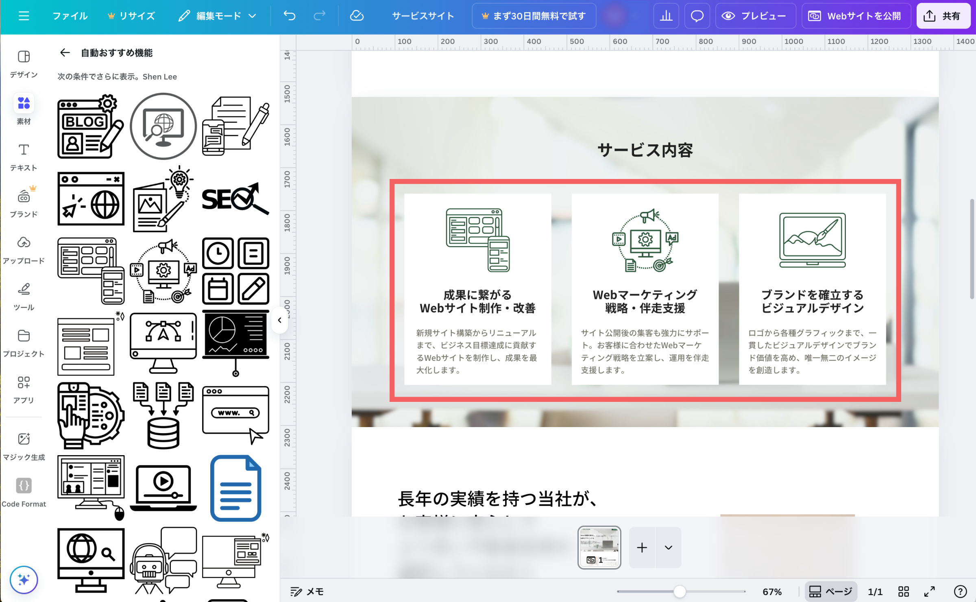This screenshot has height=602, width=976.
Task: Select the サービス内容 heading
Action: (x=645, y=150)
